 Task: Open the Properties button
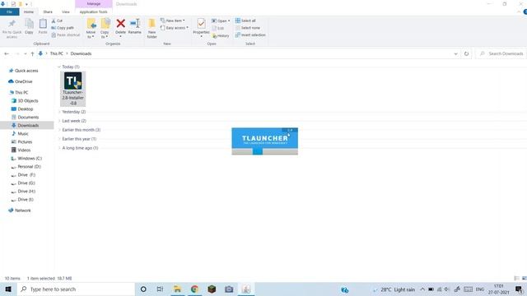(x=201, y=27)
